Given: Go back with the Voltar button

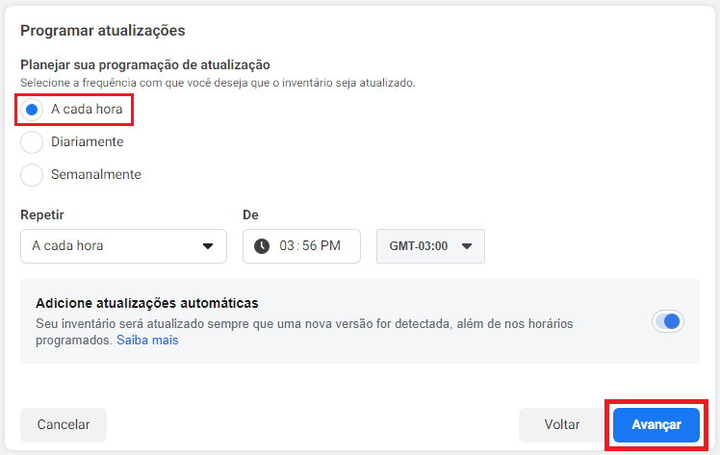Looking at the screenshot, I should 562,425.
